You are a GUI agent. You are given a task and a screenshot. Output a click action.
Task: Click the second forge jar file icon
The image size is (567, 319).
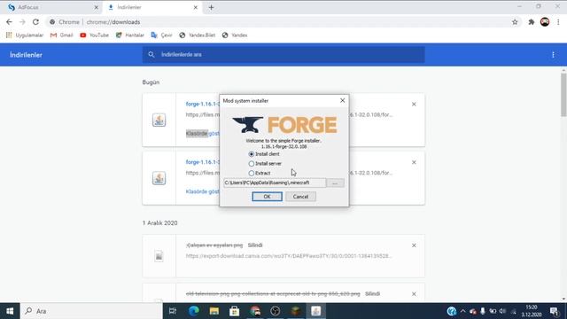pyautogui.click(x=159, y=178)
